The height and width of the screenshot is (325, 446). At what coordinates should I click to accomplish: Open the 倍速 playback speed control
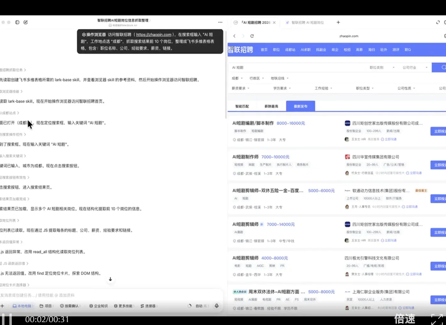(x=405, y=319)
